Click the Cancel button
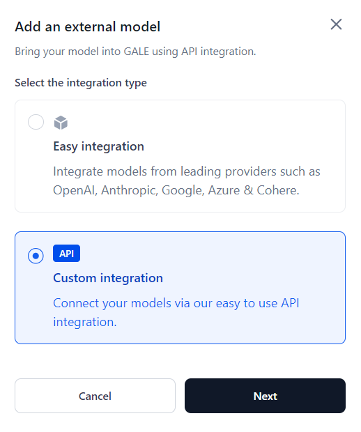The height and width of the screenshot is (432, 361). point(95,396)
